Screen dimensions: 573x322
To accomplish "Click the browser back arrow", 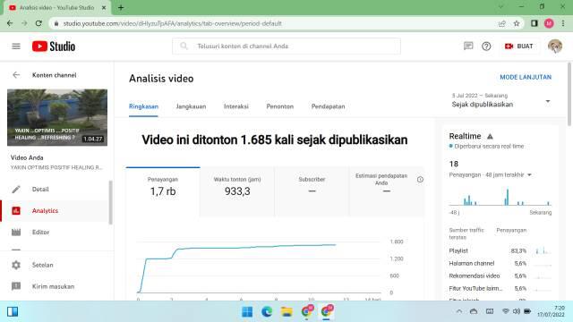I will coord(10,23).
